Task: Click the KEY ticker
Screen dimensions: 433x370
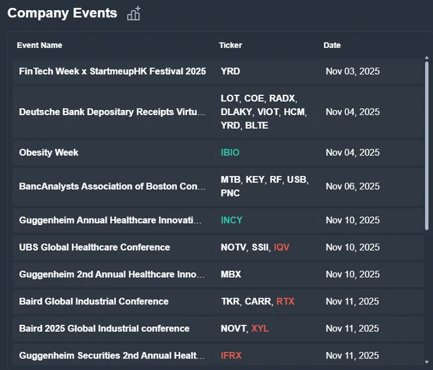Action: coord(255,180)
